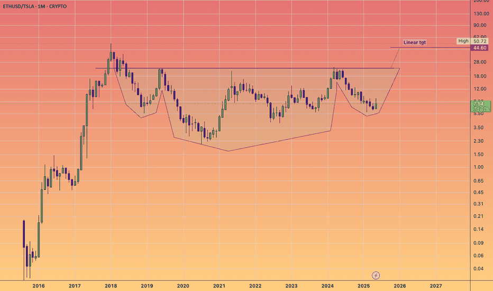
Task: Click the 2022 label on time axis
Action: 255,286
